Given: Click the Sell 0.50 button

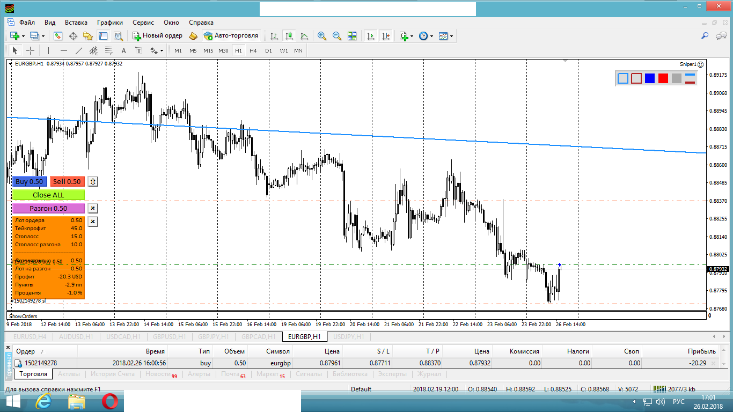Looking at the screenshot, I should 67,182.
